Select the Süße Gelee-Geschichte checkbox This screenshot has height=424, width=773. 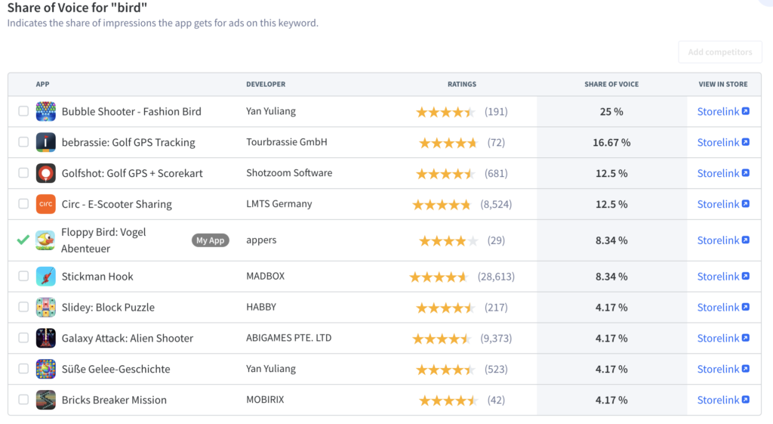tap(23, 369)
